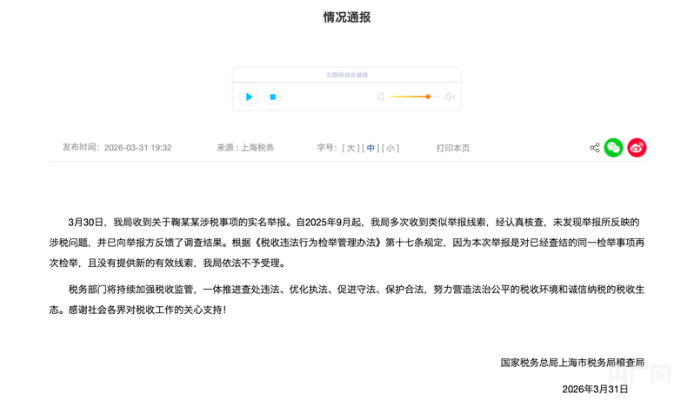Share article via green WeChat icon
This screenshot has width=694, height=407.
614,148
